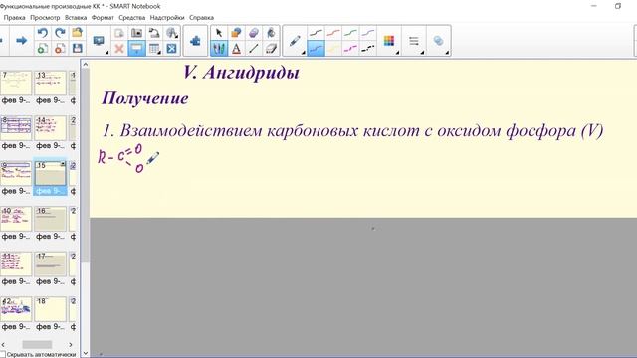Add a new page with green plus
The height and width of the screenshot is (358, 637).
pos(42,49)
